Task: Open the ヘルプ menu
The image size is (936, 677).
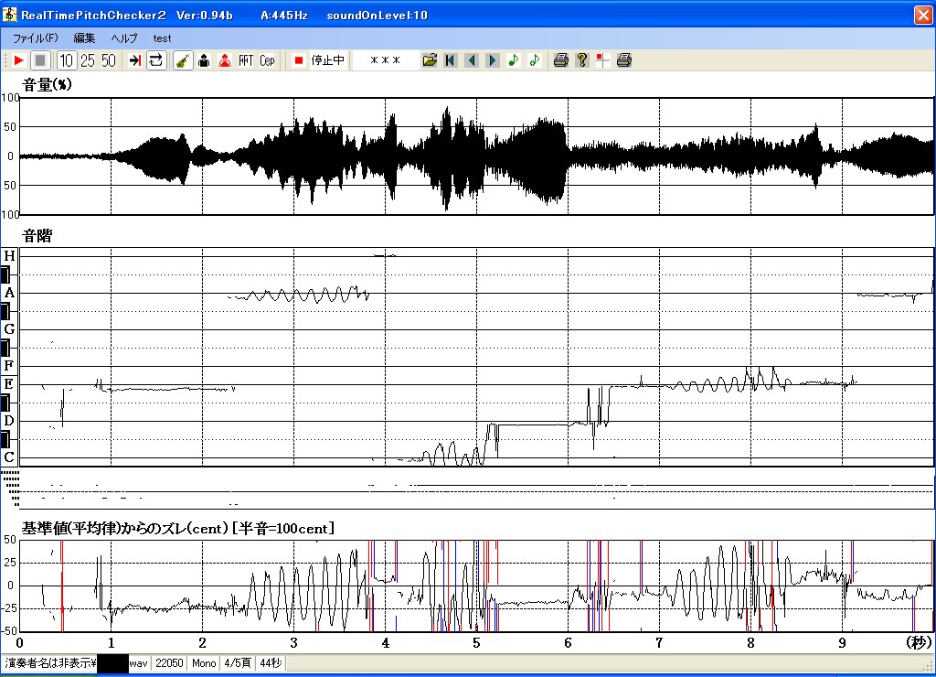Action: [124, 38]
